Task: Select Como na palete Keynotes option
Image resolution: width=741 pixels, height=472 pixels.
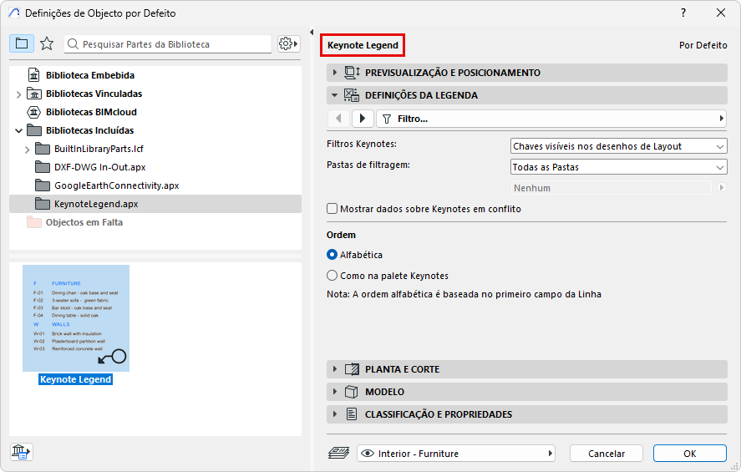Action: 332,276
